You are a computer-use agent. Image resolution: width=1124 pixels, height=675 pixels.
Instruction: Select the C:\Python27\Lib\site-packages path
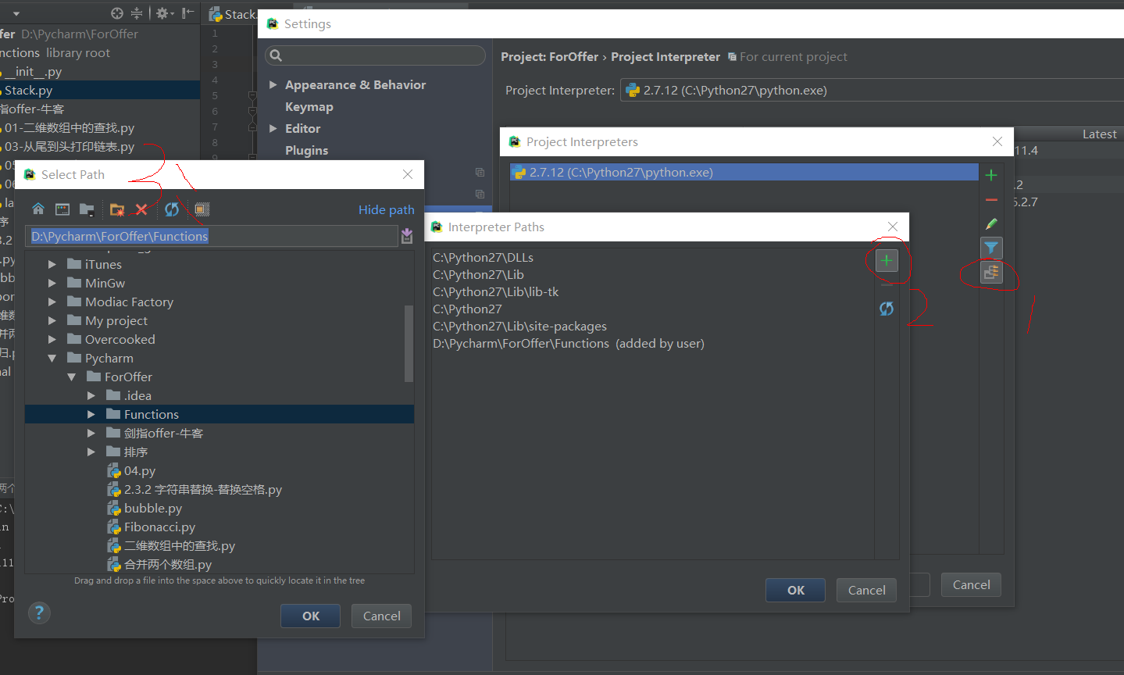520,326
